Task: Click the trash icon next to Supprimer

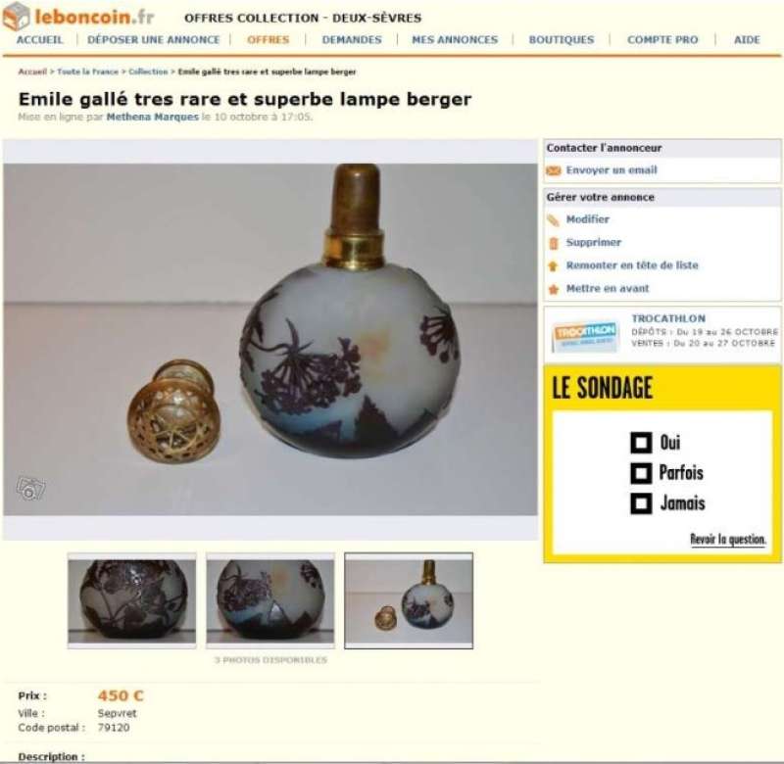Action: tap(554, 243)
